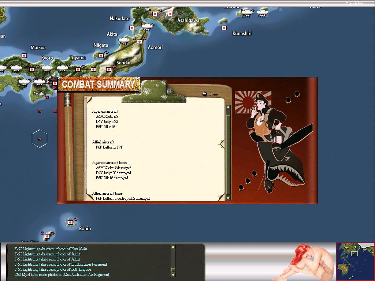Click up arrow of message log scrollbar
Viewport: 375px width, 281px height.
173,247
